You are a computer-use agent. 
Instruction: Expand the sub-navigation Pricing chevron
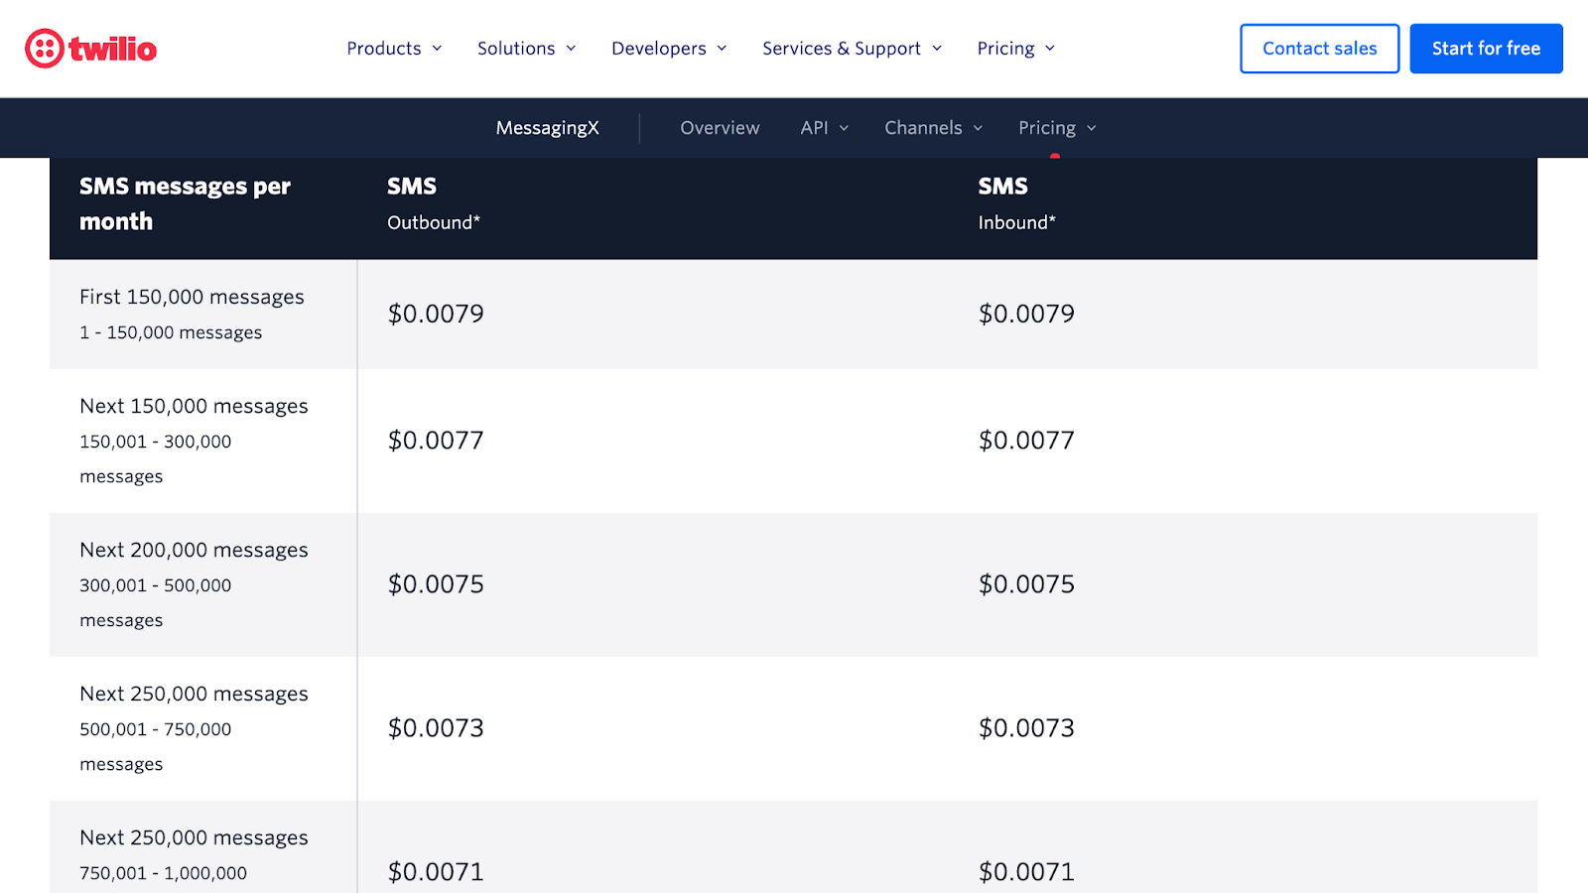(1092, 128)
